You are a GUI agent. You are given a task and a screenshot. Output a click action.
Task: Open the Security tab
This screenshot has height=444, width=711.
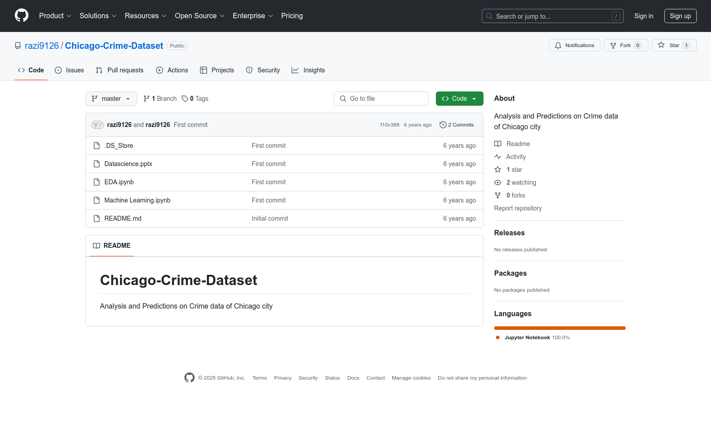pyautogui.click(x=263, y=70)
